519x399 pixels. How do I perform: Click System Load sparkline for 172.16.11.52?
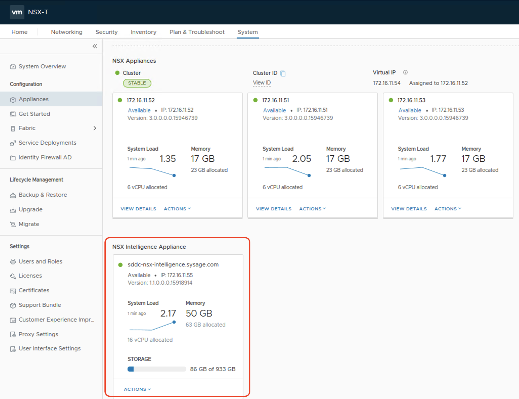[152, 171]
